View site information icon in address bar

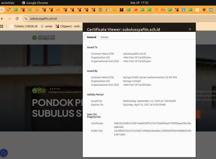(26, 19)
